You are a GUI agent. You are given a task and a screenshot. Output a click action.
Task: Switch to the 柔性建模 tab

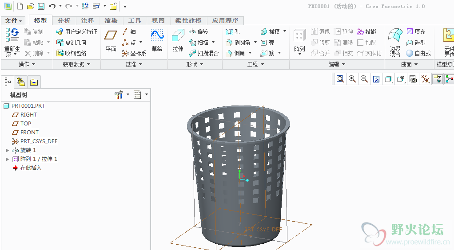188,20
